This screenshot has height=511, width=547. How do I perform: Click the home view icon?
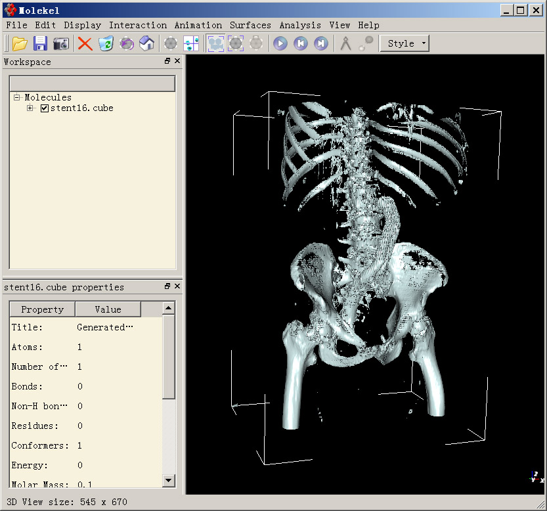coord(147,43)
